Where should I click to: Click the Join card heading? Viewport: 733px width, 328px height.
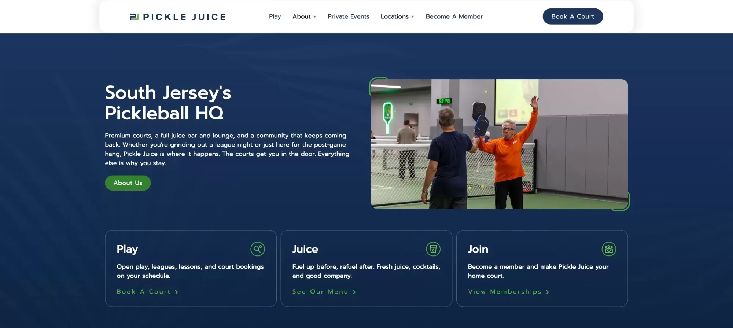coord(478,249)
